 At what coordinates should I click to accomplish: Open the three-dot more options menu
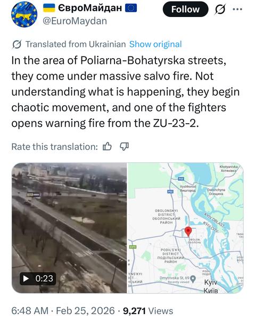(237, 10)
